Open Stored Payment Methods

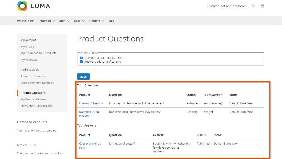37,83
